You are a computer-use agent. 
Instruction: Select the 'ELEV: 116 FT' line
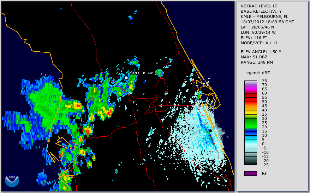coord(254,38)
